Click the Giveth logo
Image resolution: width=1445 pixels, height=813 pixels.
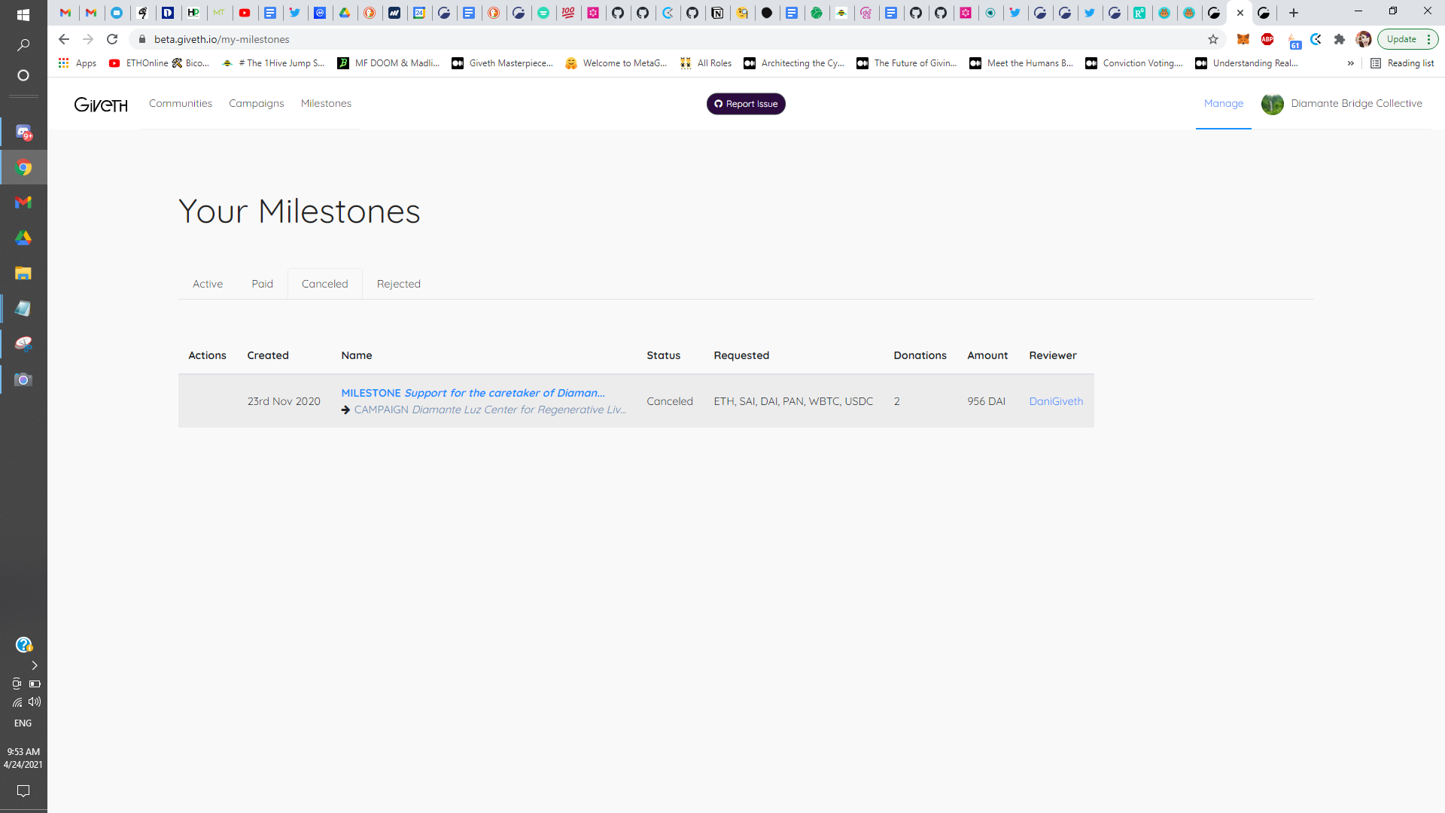(101, 104)
